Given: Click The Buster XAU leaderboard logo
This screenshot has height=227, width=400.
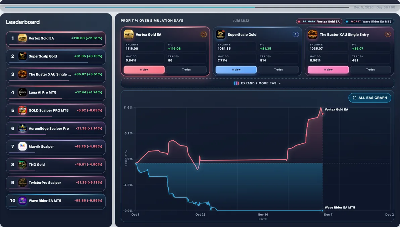Looking at the screenshot, I should click(22, 74).
